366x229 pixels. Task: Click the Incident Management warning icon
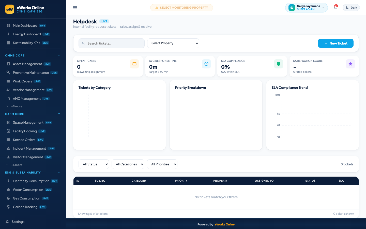coord(8,148)
